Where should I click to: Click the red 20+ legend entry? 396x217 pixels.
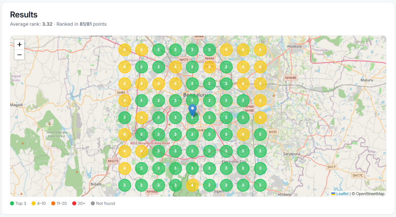tap(79, 204)
